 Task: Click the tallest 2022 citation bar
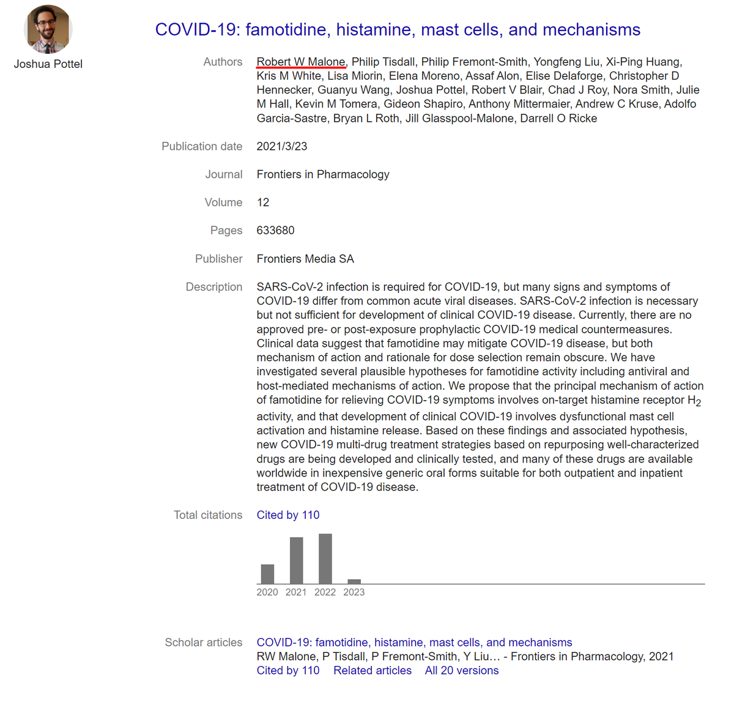tap(325, 558)
